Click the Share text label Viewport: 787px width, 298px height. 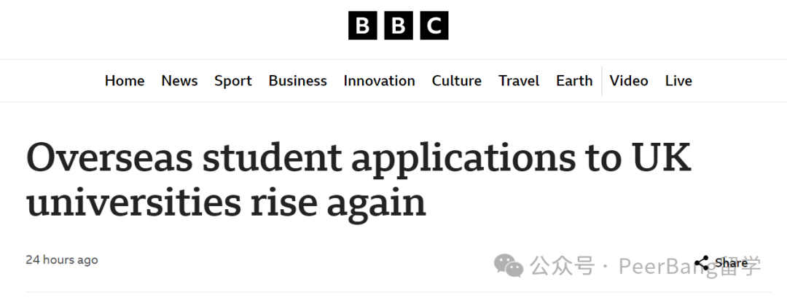pyautogui.click(x=732, y=263)
